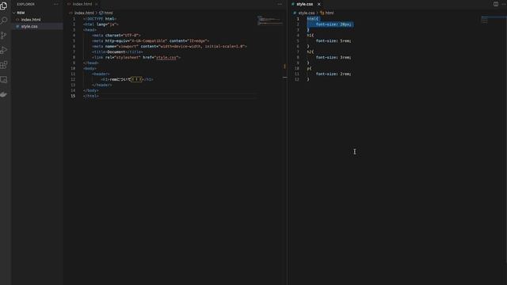Open the Run and Debug view
Viewport: 507px width, 285px height.
(x=4, y=50)
